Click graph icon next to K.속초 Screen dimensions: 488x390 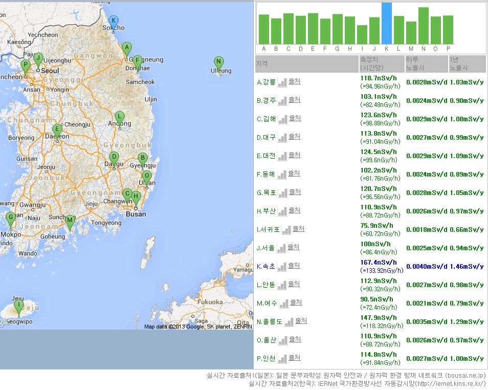[281, 267]
